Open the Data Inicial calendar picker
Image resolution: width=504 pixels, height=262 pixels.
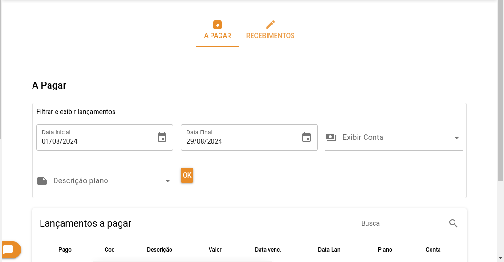[x=162, y=137]
